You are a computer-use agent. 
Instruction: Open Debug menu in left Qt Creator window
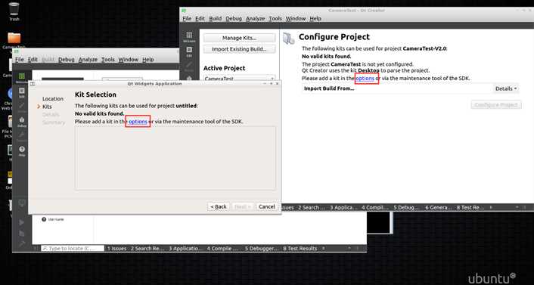[x=67, y=59]
